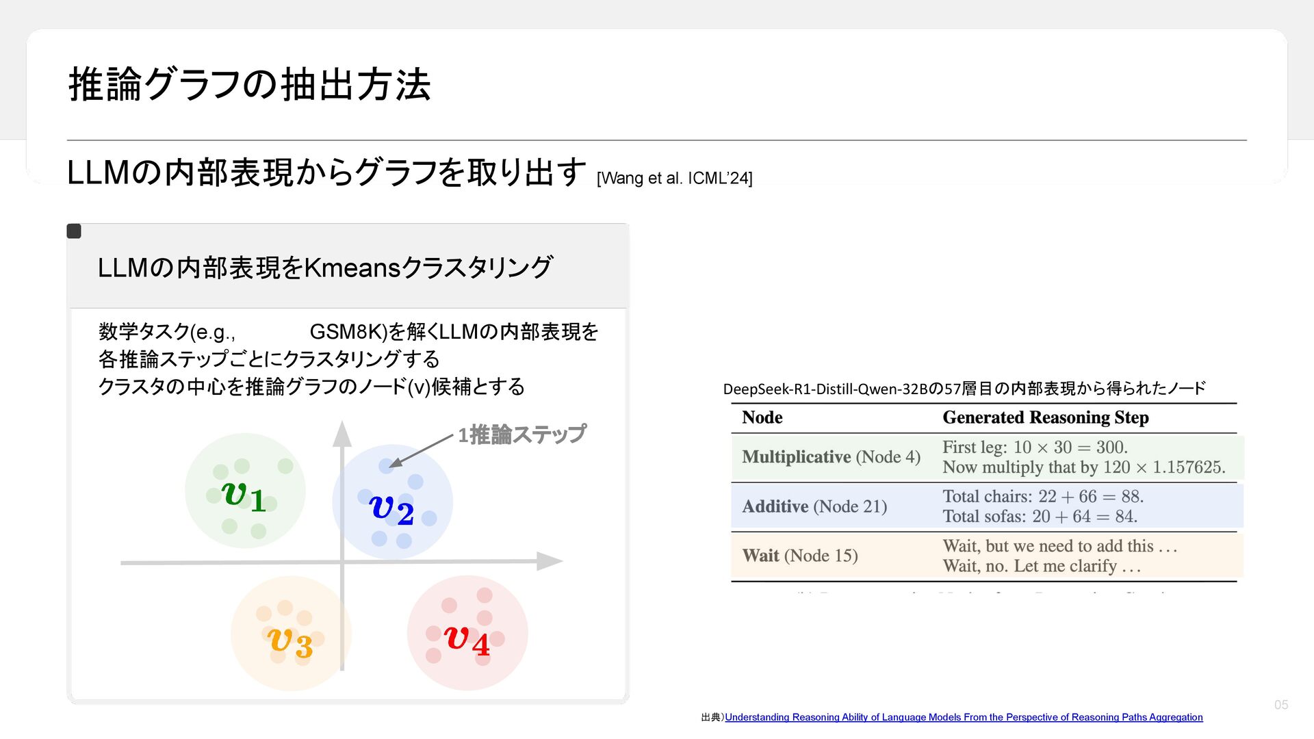Select the orange v3 cluster label
The image size is (1314, 739).
click(x=290, y=643)
